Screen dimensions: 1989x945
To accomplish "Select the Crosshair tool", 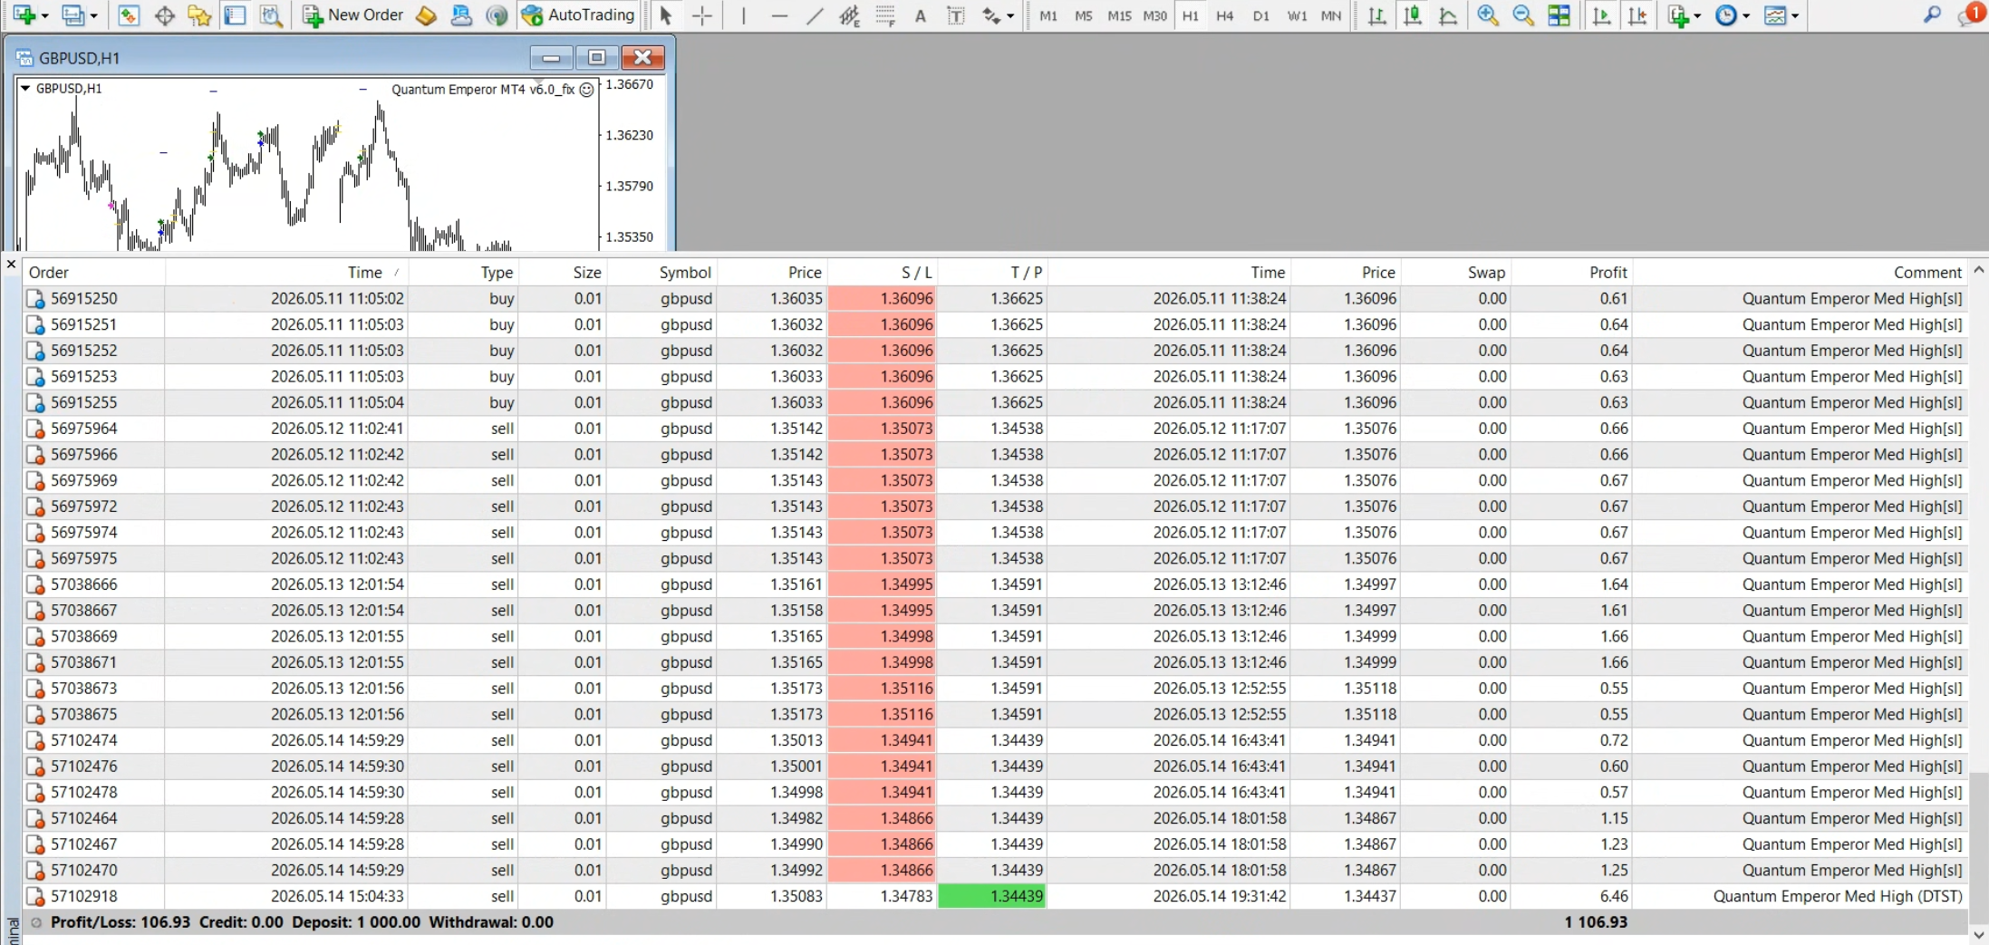I will (702, 15).
